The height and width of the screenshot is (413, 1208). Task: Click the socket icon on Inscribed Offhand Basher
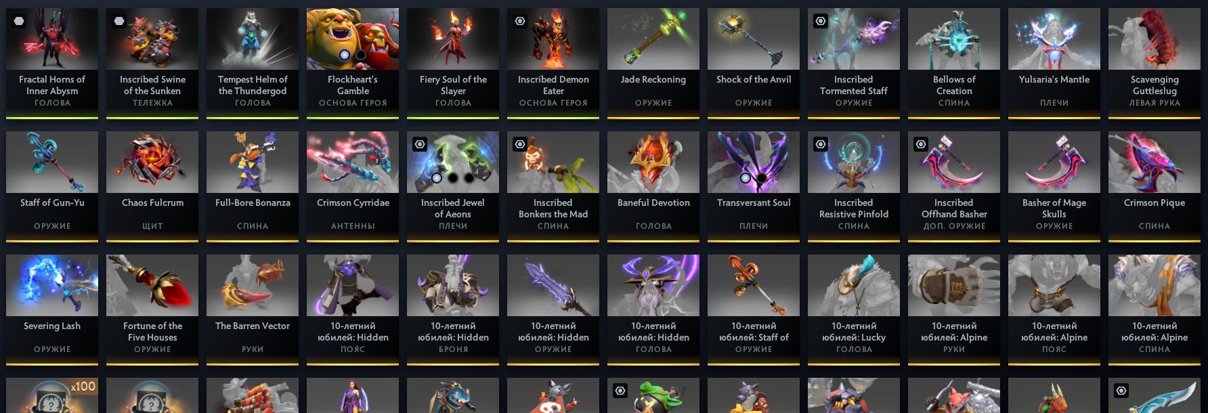[921, 144]
